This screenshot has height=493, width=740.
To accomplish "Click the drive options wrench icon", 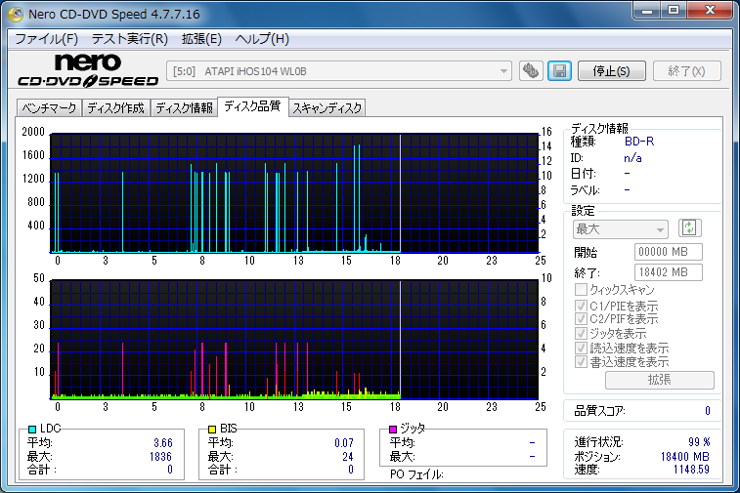I will pos(531,71).
